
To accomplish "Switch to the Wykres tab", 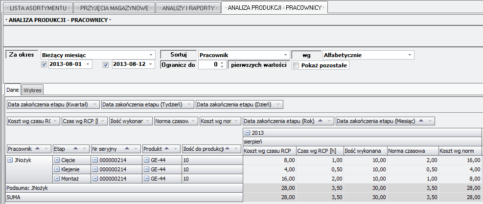I will [33, 90].
